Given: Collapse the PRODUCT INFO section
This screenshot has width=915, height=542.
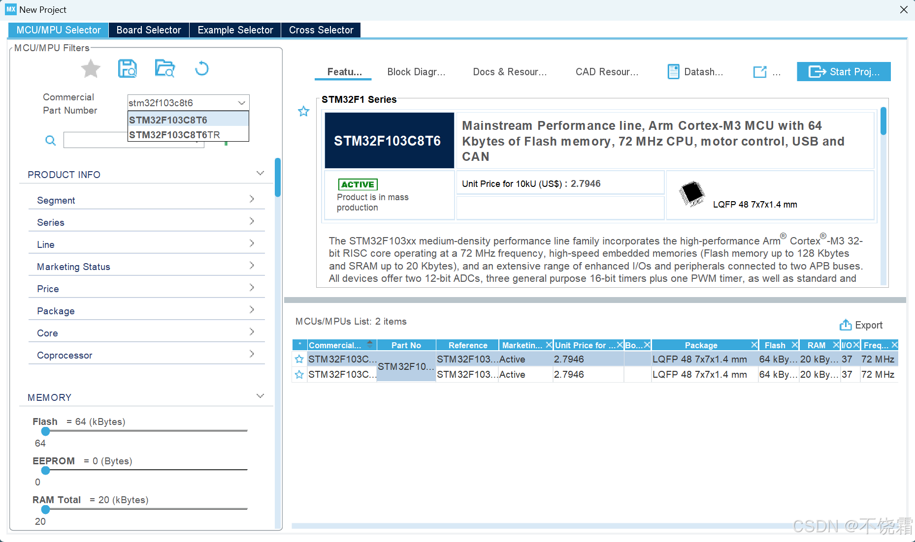Looking at the screenshot, I should coord(260,174).
